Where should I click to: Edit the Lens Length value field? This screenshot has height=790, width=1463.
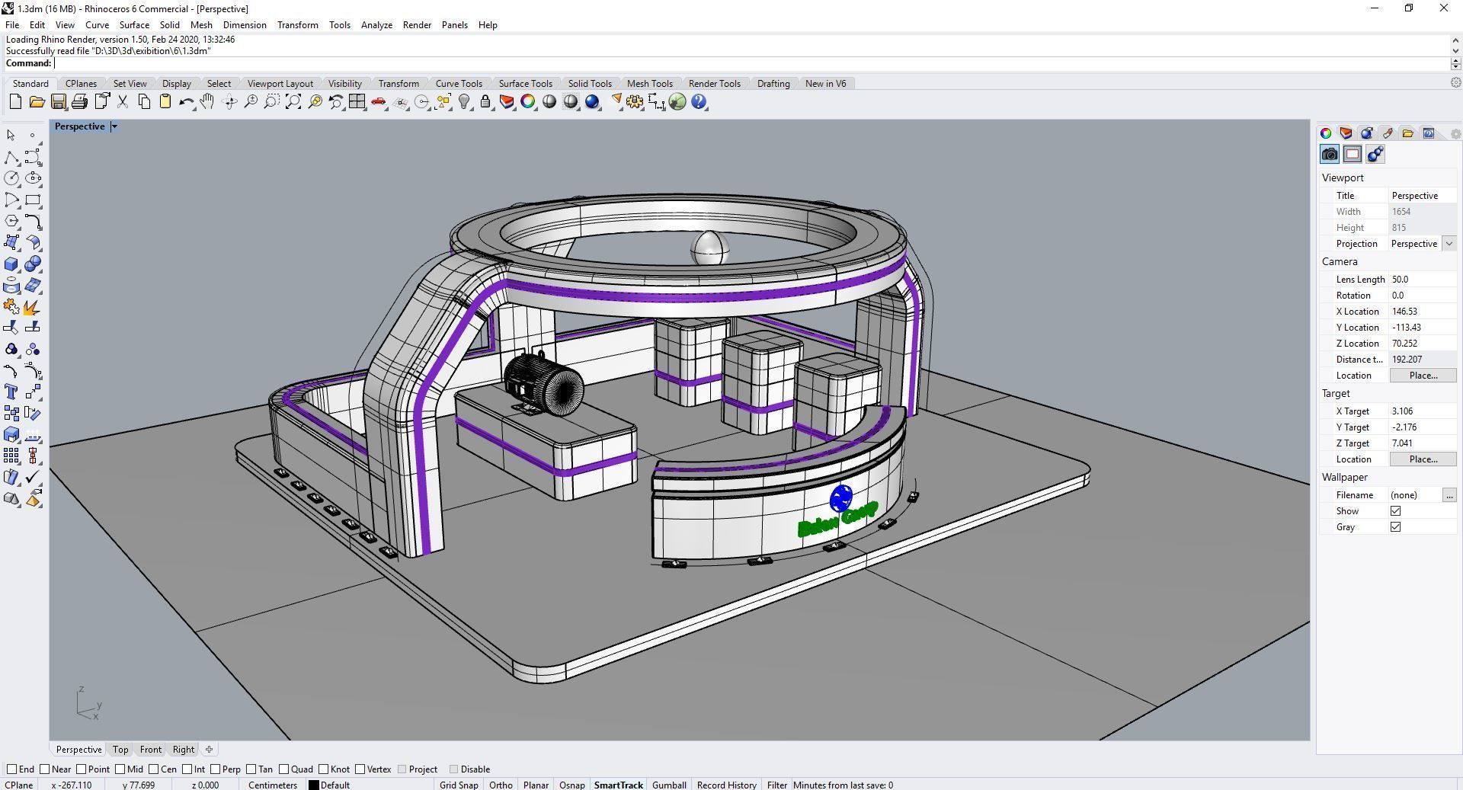tap(1423, 280)
